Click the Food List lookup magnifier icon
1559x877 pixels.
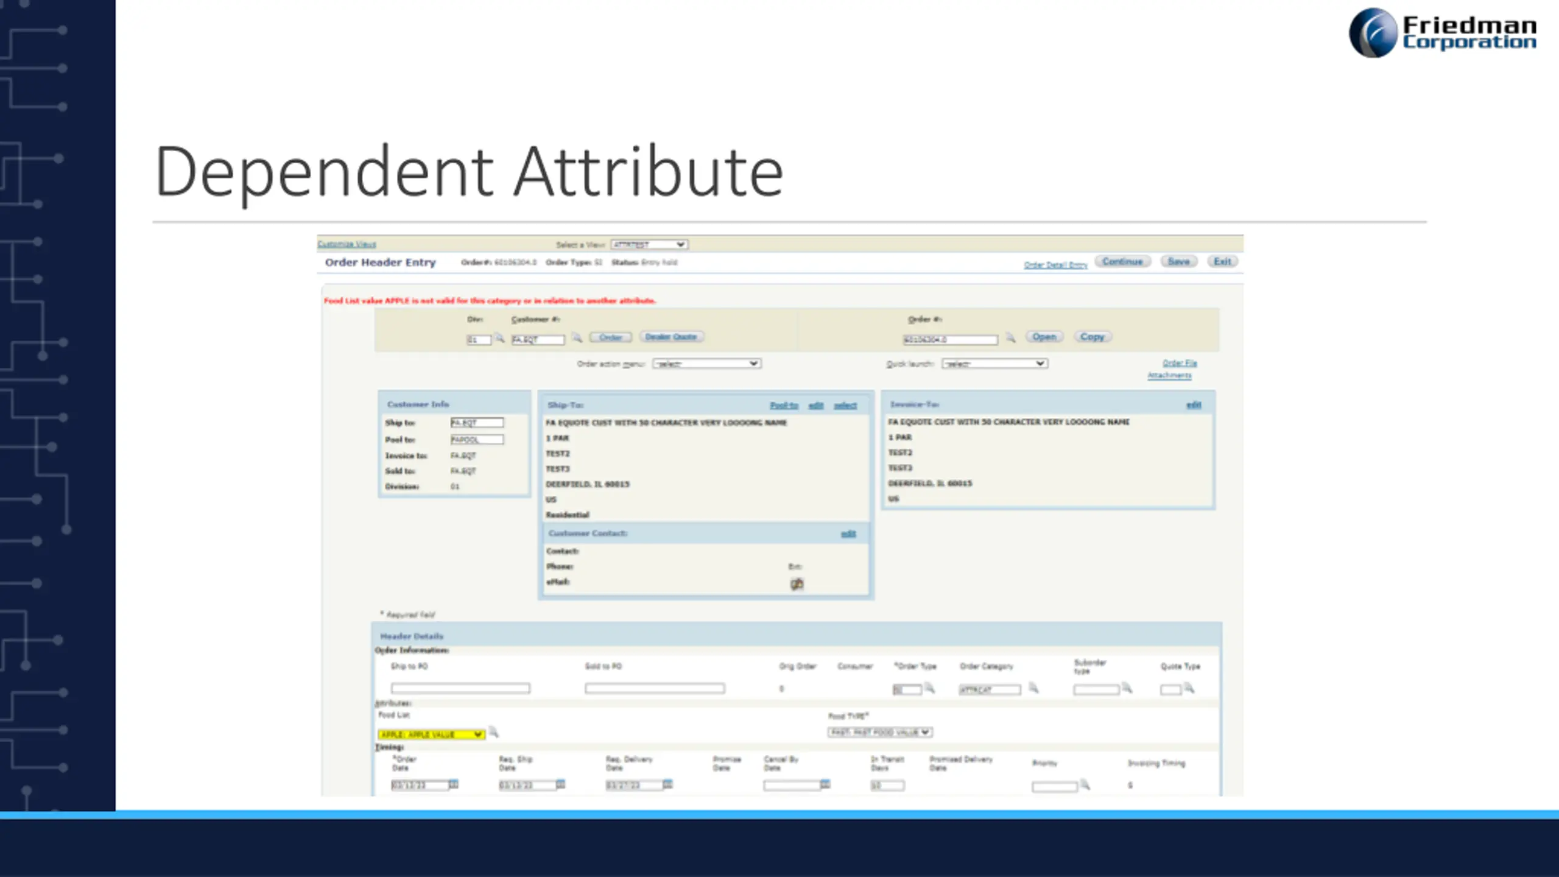(493, 733)
